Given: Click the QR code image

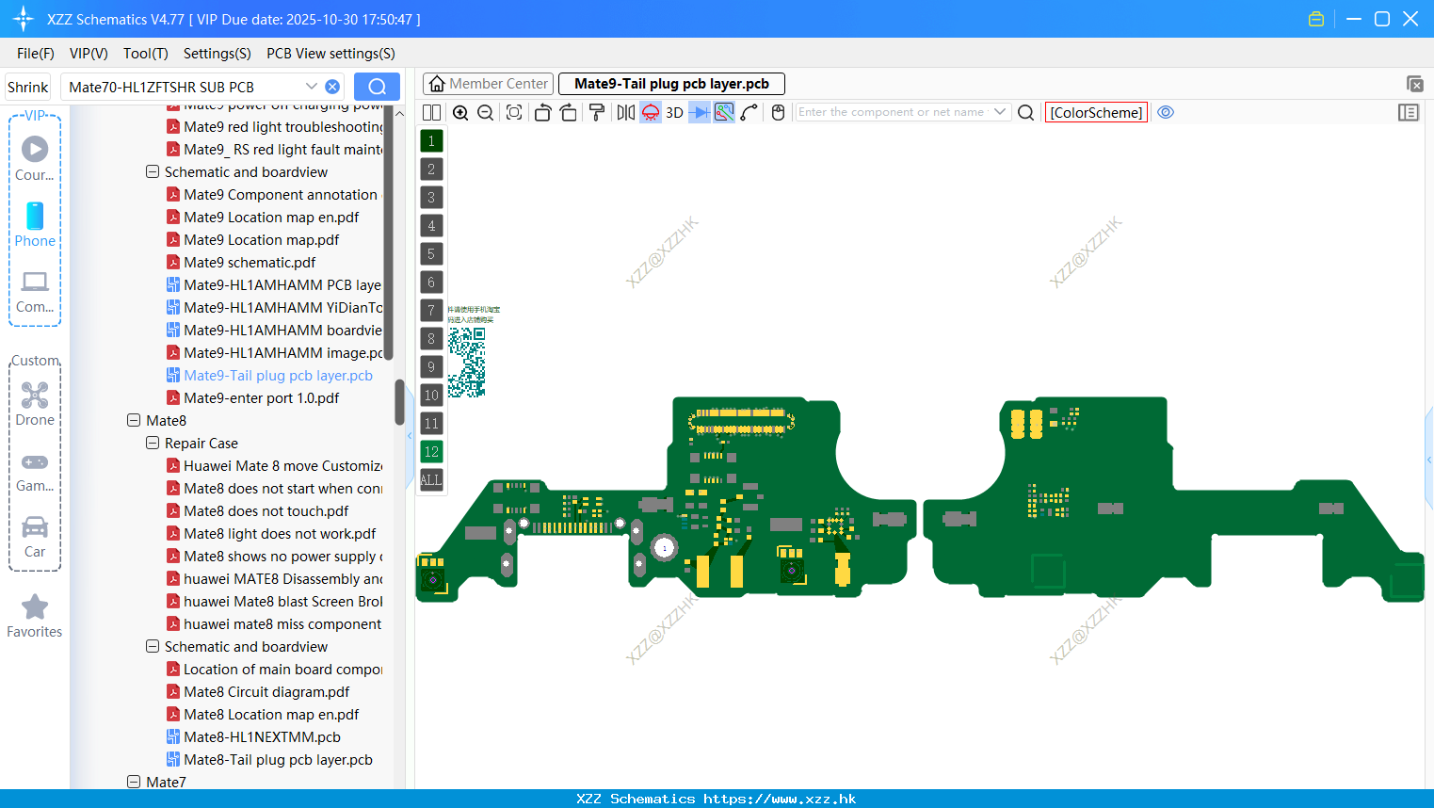Looking at the screenshot, I should (466, 363).
